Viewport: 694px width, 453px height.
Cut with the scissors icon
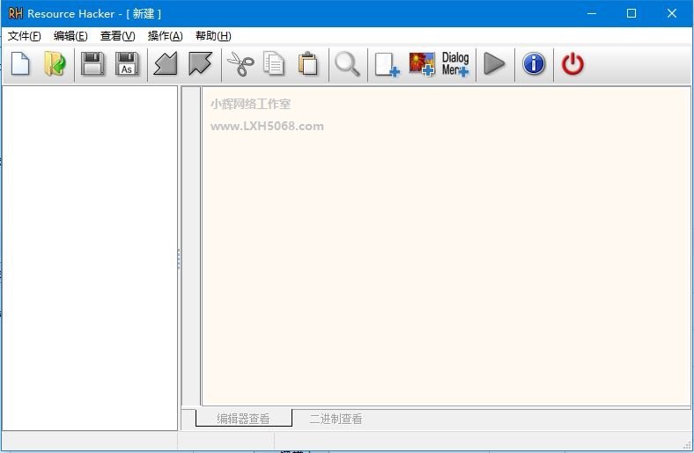tap(240, 64)
